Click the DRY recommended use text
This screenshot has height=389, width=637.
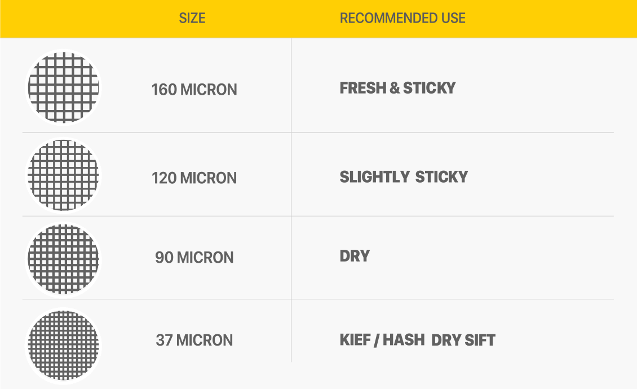355,256
